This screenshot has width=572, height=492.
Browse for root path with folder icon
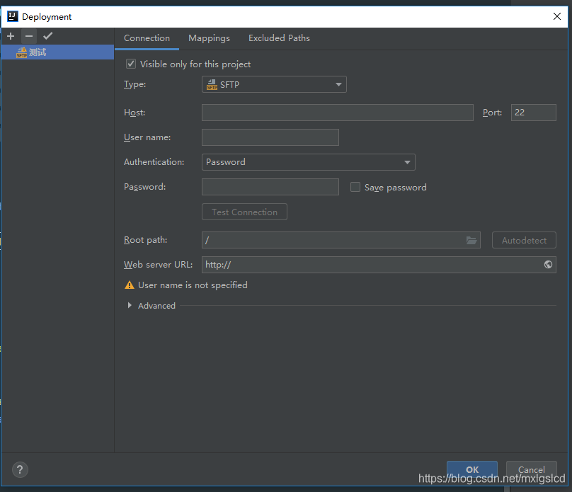[x=471, y=241]
